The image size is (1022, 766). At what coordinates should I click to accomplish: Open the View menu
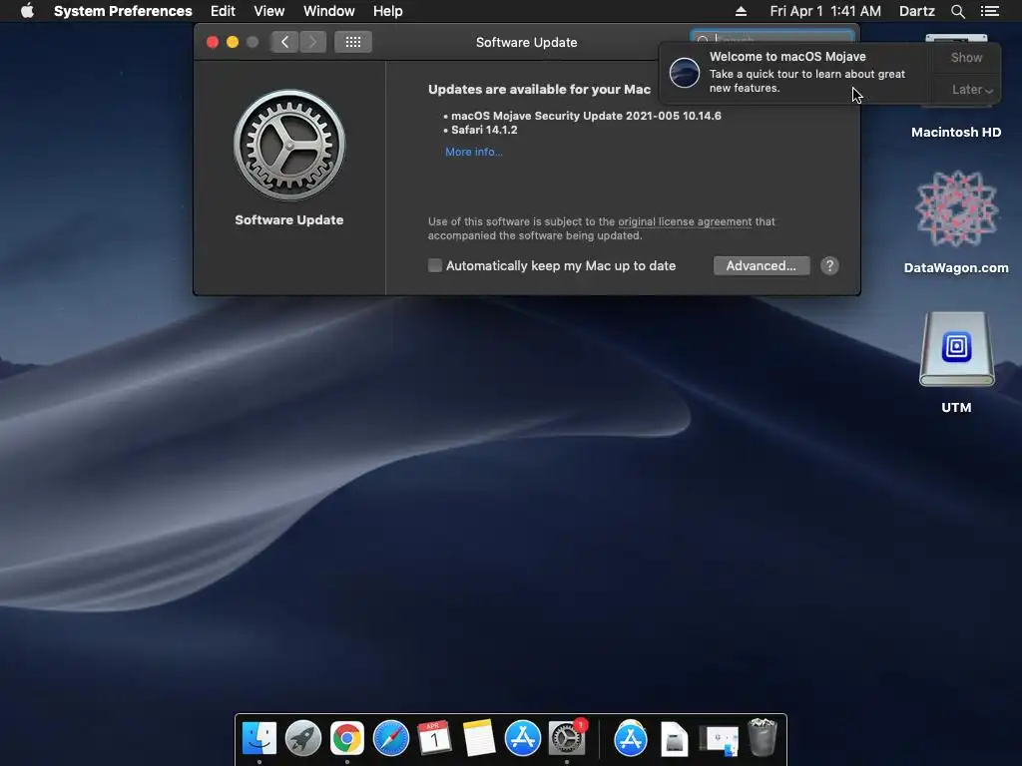269,11
